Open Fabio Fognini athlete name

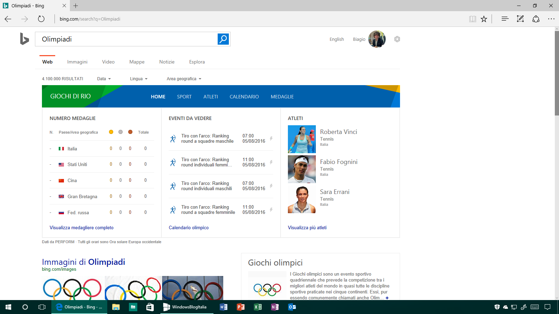[x=339, y=162]
